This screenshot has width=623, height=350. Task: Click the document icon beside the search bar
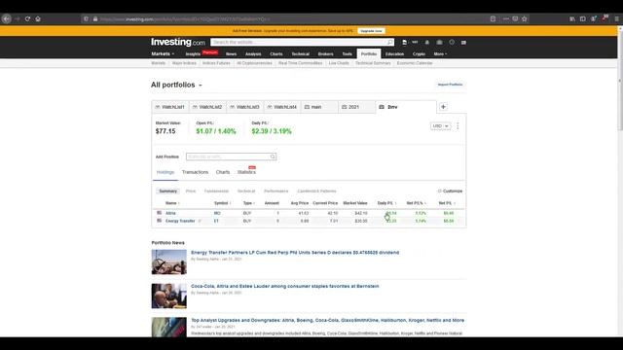[x=404, y=42]
